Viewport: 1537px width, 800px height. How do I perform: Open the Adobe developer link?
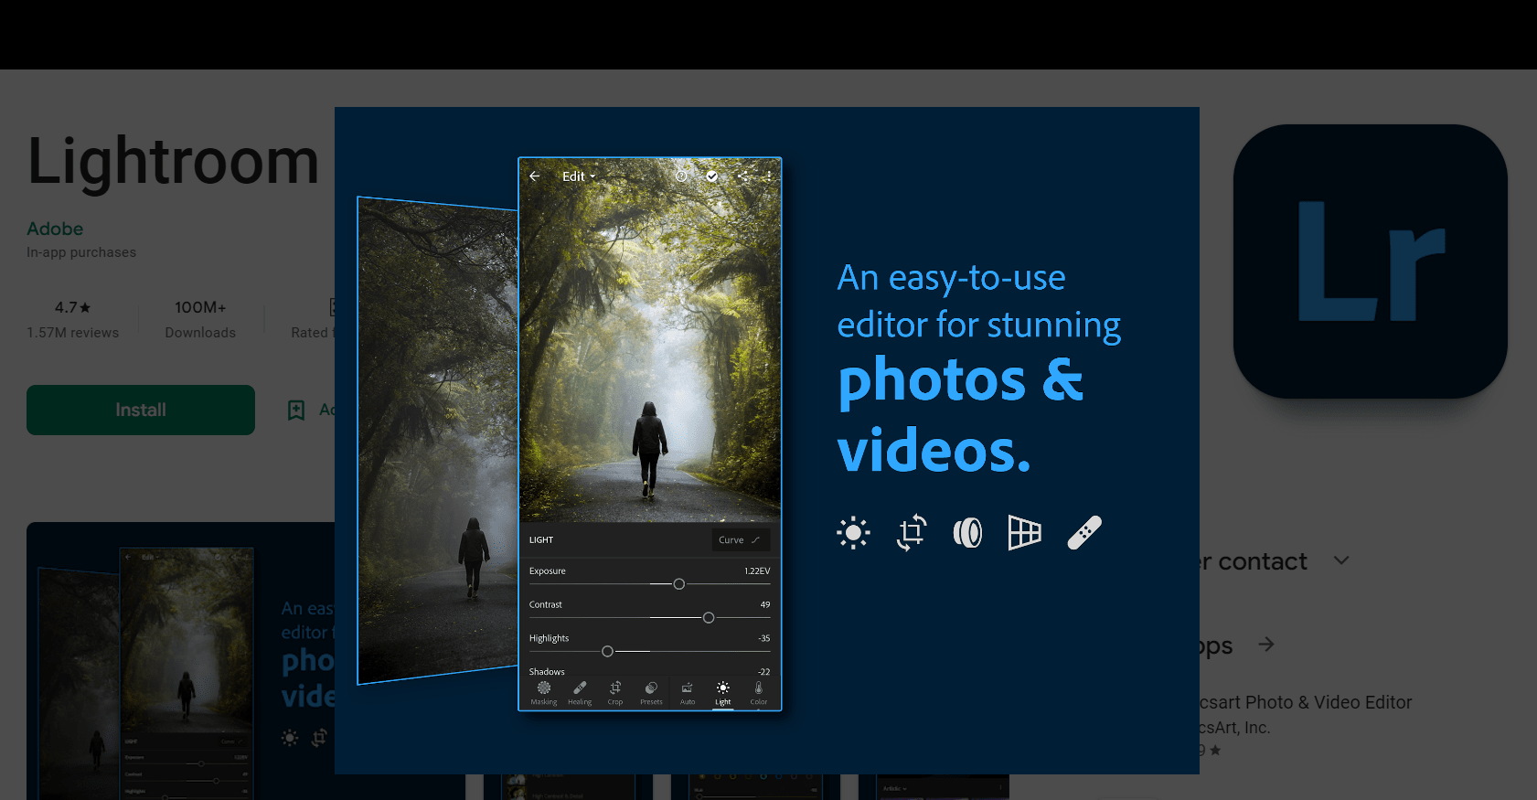(x=55, y=229)
